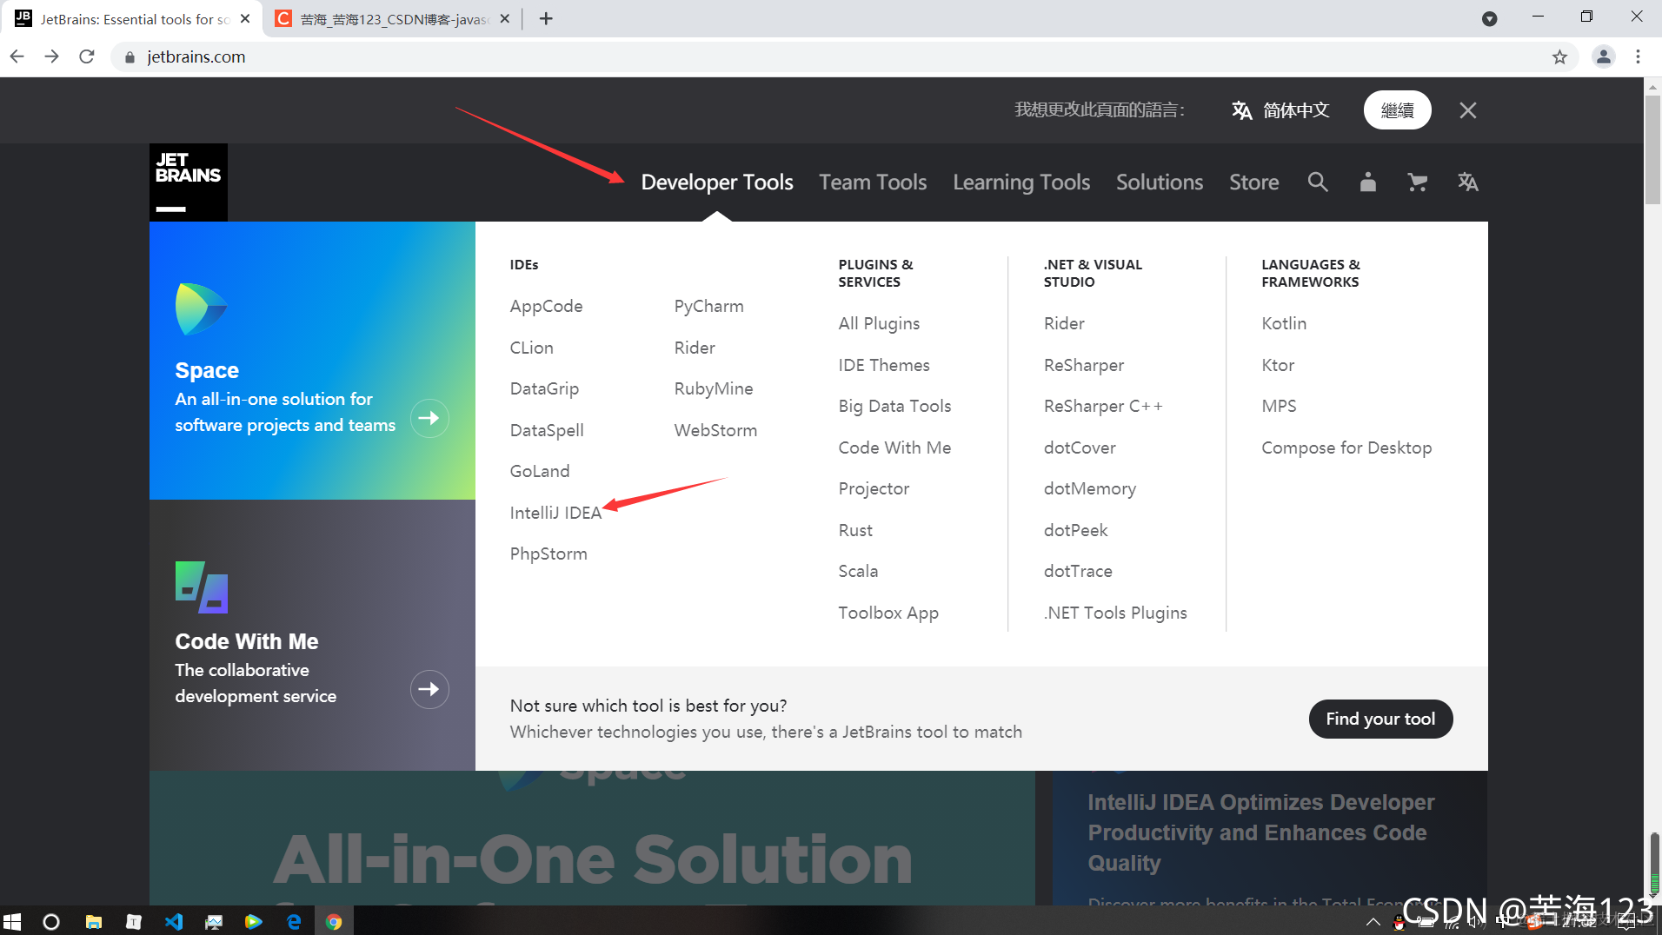Open the Store menu item
Image resolution: width=1662 pixels, height=935 pixels.
[1253, 182]
